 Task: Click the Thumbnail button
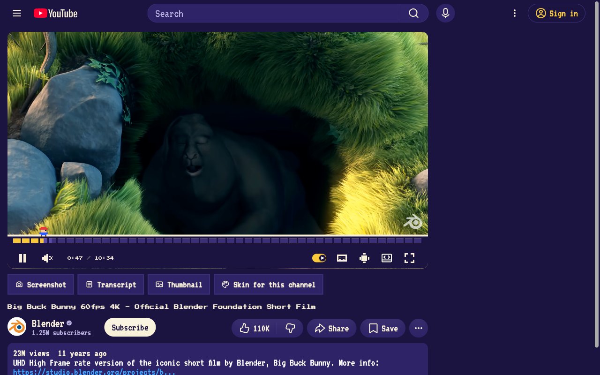tap(179, 285)
